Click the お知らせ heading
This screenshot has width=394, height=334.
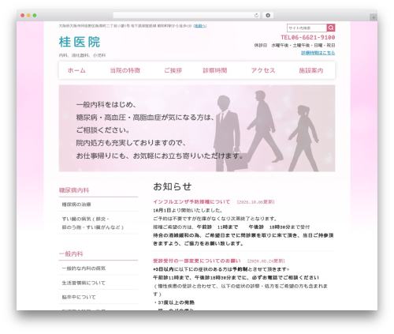173,186
